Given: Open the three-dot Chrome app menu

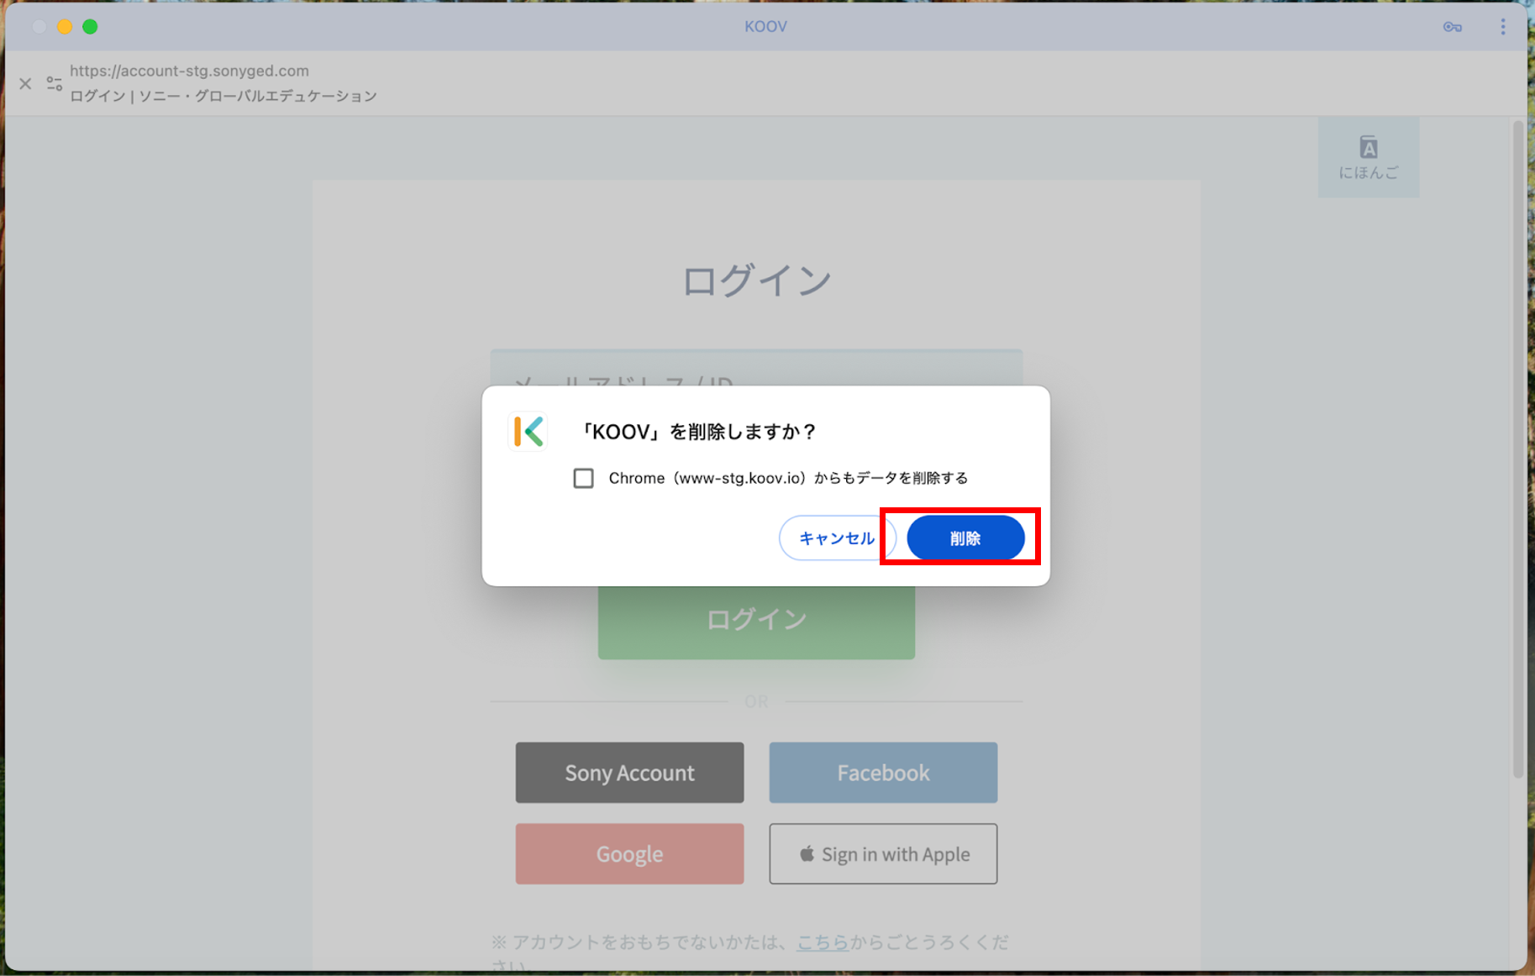Looking at the screenshot, I should click(1503, 26).
